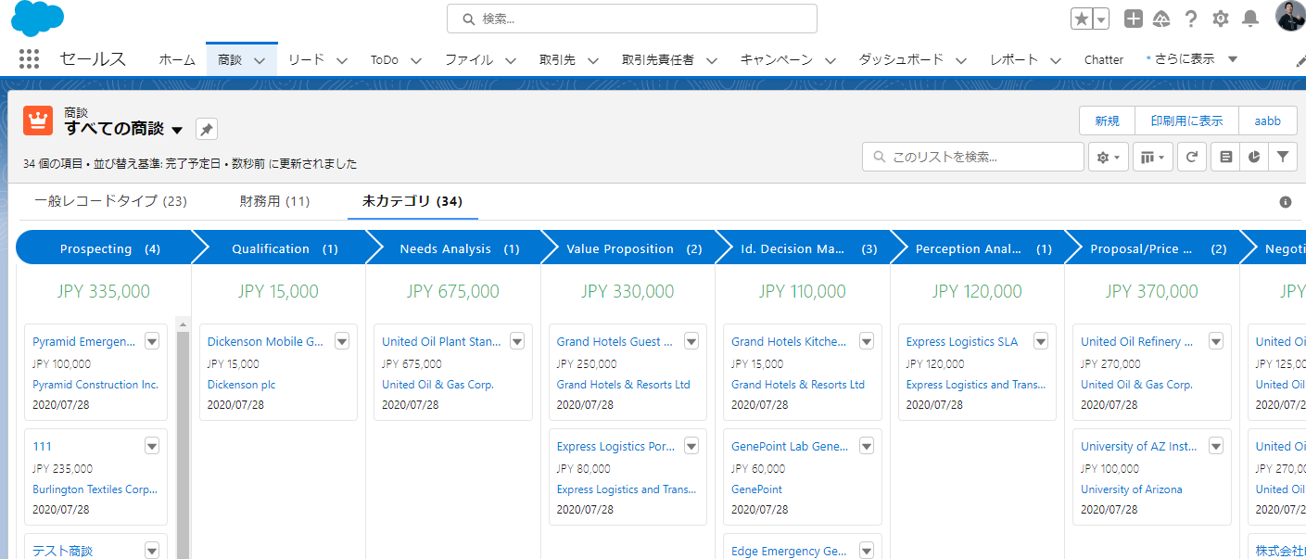
Task: Open University of Arizona account link
Action: [x=1132, y=489]
